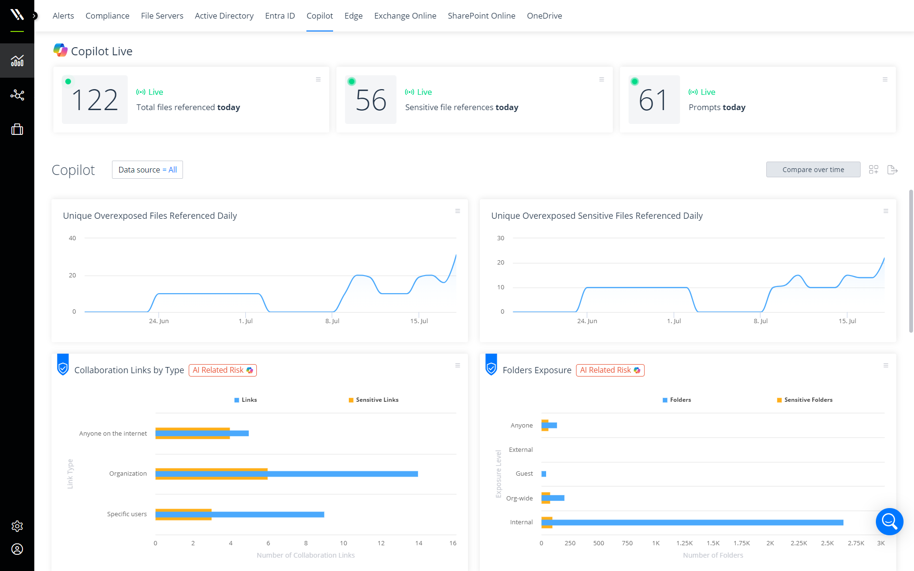914x571 pixels.
Task: Click AI Related Risk tag on Collaboration Links
Action: (223, 370)
